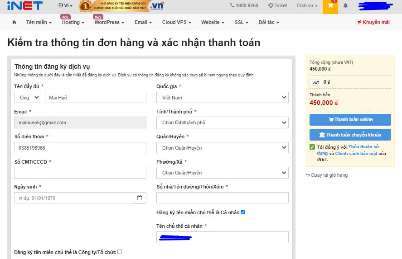This screenshot has height=259, width=402.
Task: Toggle the chủ thể là Công ty/Tổ chức checkbox
Action: 120,252
